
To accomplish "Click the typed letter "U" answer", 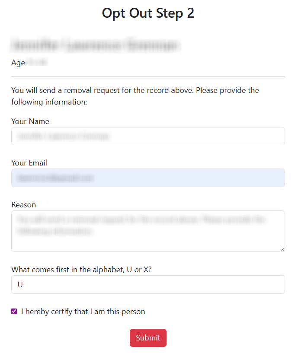I will pyautogui.click(x=20, y=285).
